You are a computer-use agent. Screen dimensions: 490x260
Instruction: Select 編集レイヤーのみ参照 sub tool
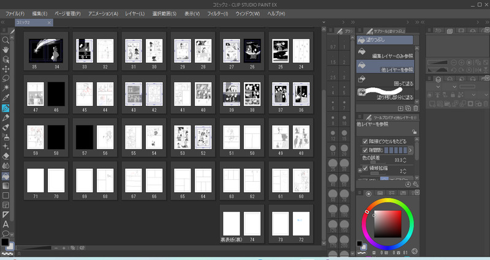point(385,52)
